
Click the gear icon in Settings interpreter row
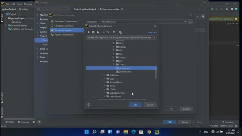point(203,17)
